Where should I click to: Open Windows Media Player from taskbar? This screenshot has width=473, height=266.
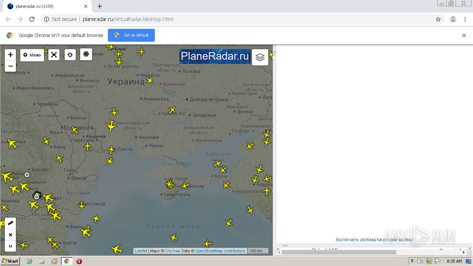(x=54, y=261)
